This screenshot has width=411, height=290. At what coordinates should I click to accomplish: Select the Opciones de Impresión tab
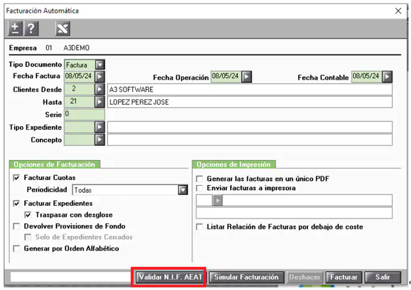tap(233, 165)
